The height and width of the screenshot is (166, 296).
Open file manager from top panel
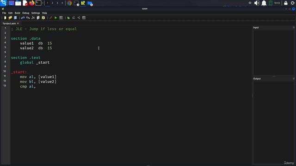click(x=18, y=3)
